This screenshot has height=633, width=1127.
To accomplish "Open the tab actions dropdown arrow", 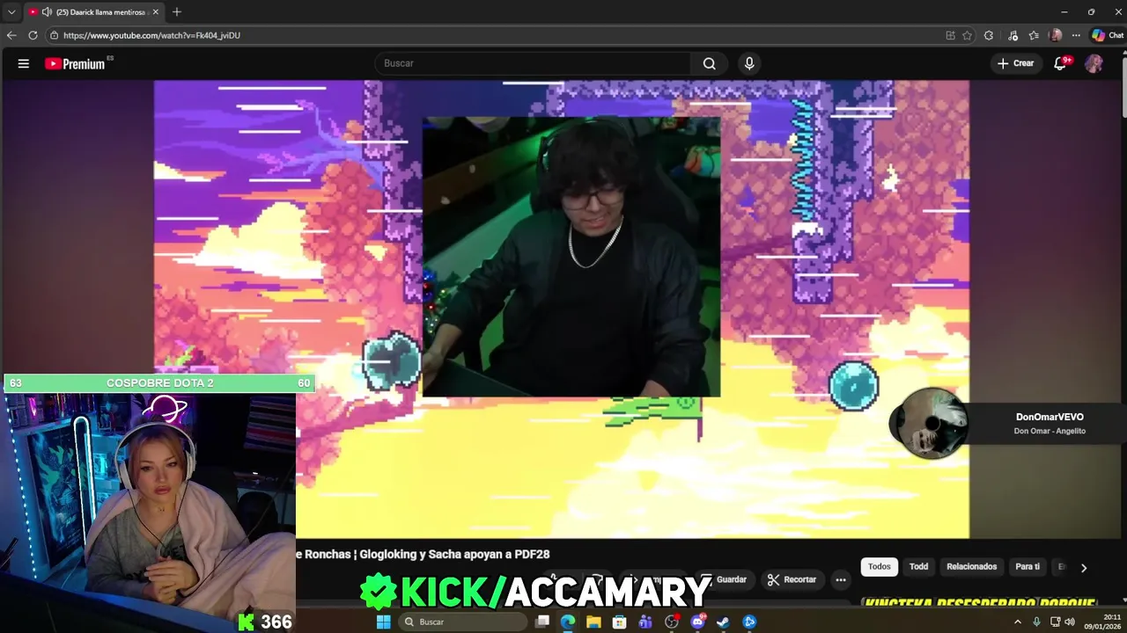I will point(11,12).
